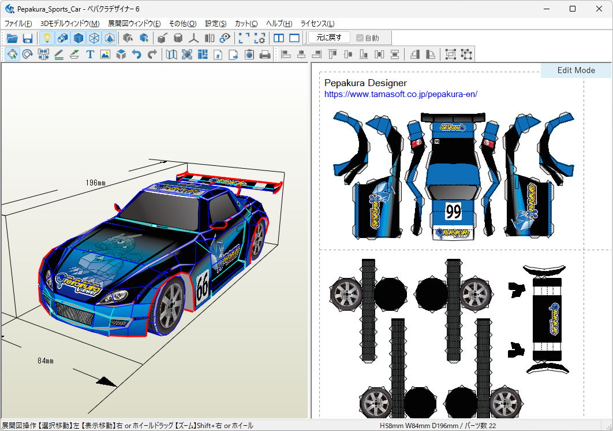The image size is (613, 431).
Task: Click the page with hash number icon
Action: click(218, 54)
